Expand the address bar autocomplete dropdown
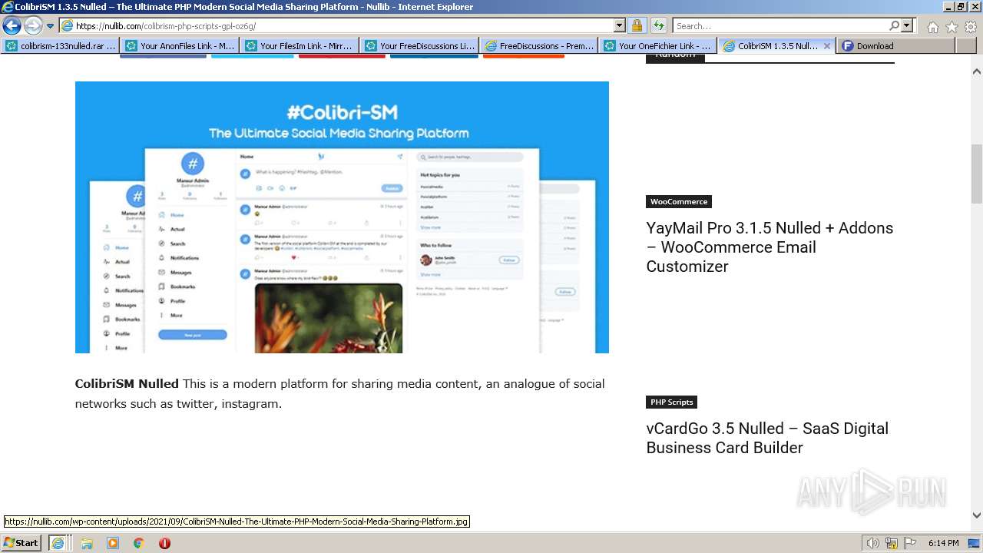 pyautogui.click(x=620, y=26)
